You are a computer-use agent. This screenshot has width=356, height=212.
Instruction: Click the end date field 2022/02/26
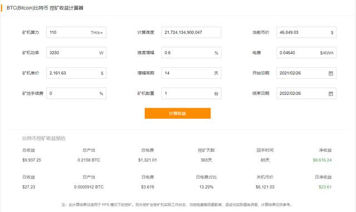pos(306,93)
